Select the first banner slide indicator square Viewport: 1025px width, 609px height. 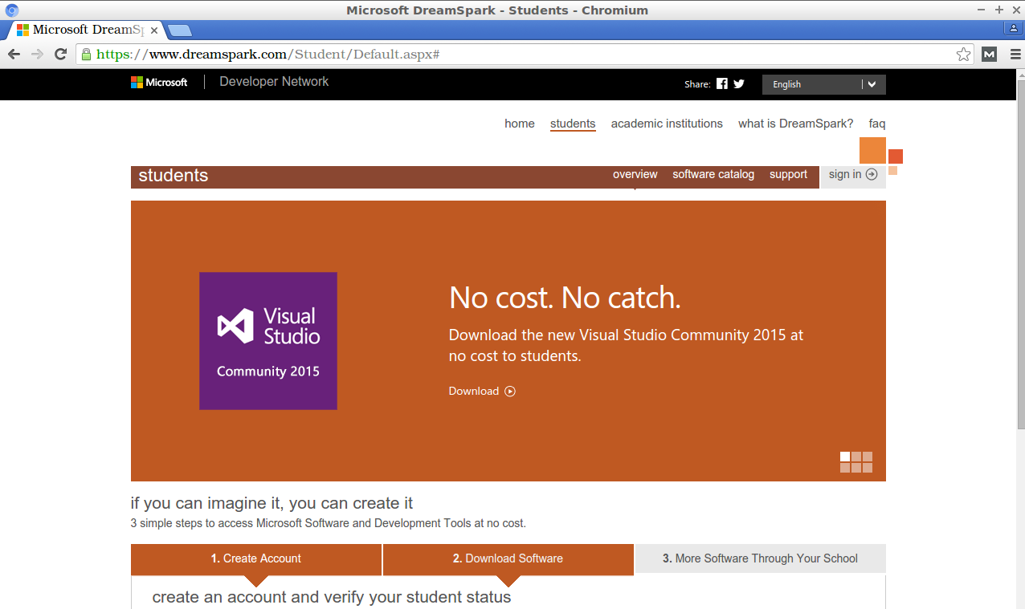click(x=845, y=457)
